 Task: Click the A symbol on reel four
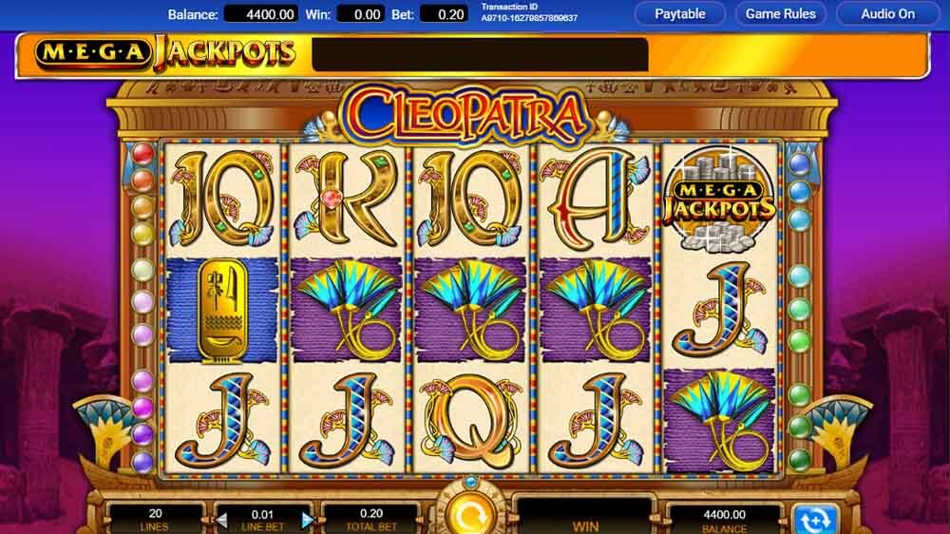click(595, 199)
